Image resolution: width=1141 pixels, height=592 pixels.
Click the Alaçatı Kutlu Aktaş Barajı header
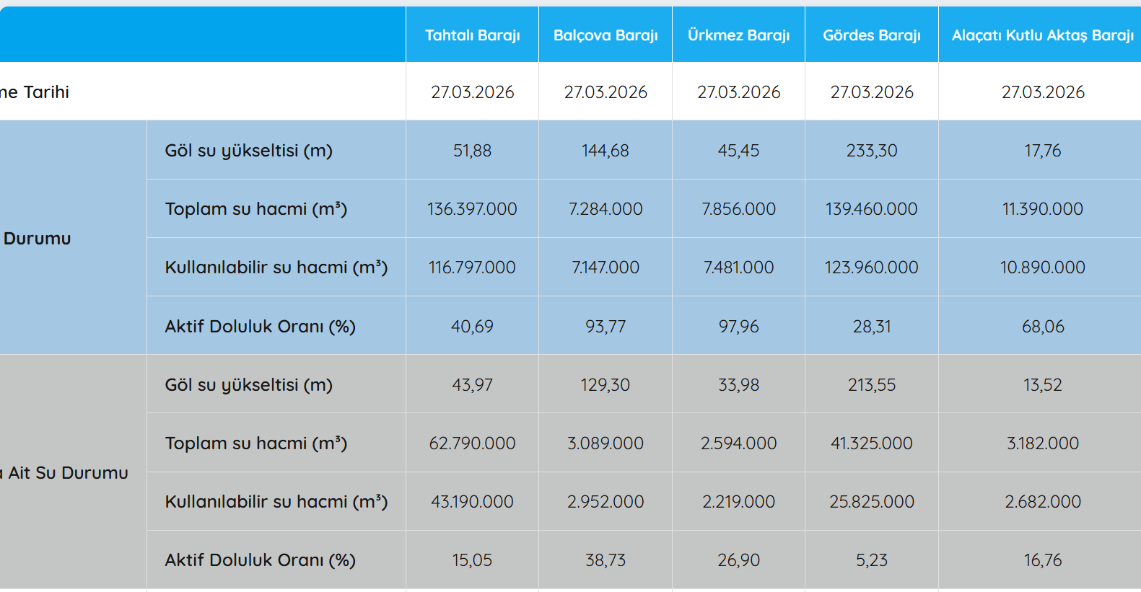point(1042,35)
